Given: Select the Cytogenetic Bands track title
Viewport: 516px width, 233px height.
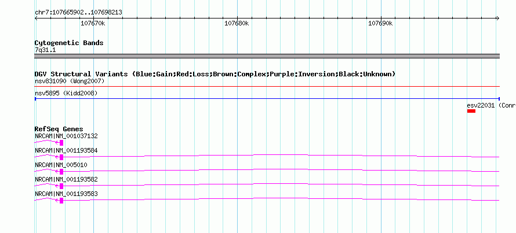Looking at the screenshot, I should [69, 43].
